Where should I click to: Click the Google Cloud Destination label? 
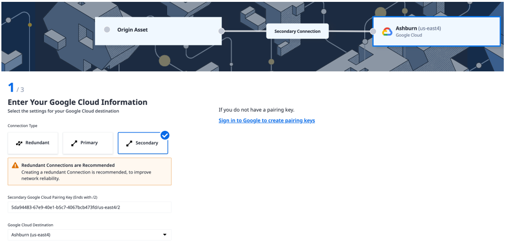point(31,225)
